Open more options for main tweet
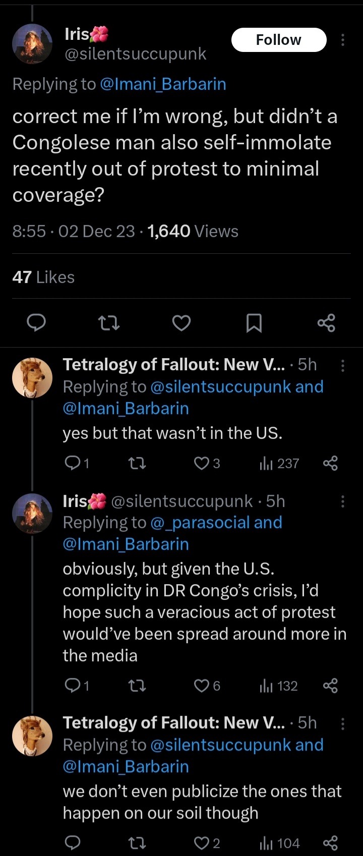Viewport: 363px width, 856px height. [343, 40]
